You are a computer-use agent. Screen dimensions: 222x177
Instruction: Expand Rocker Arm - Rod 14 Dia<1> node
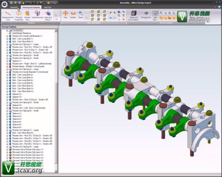(7, 50)
